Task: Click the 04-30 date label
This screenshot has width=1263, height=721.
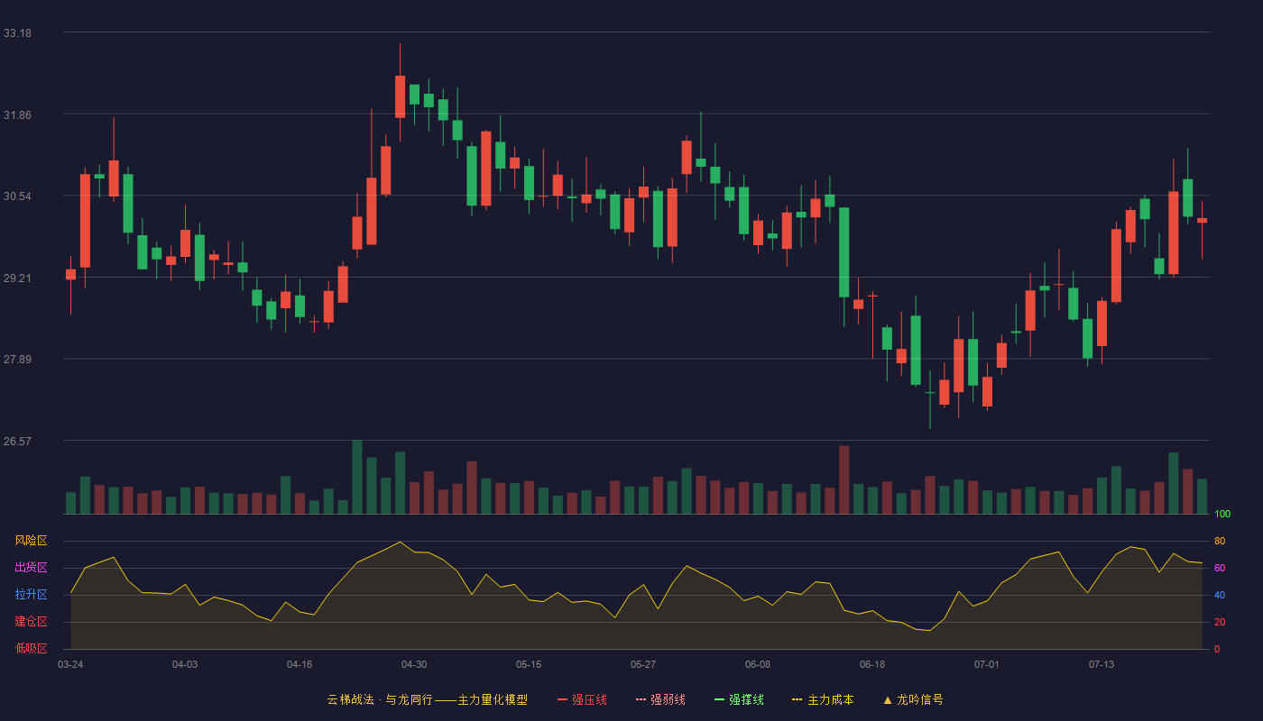Action: (x=414, y=664)
